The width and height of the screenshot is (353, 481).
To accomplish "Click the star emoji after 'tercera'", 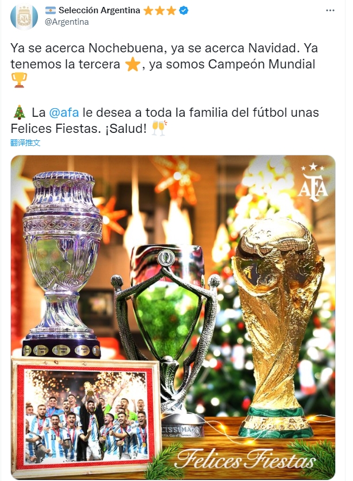I will [x=133, y=64].
